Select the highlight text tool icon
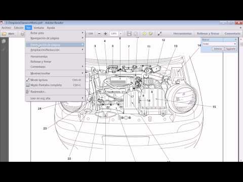This screenshot has width=243, height=182. point(150,34)
